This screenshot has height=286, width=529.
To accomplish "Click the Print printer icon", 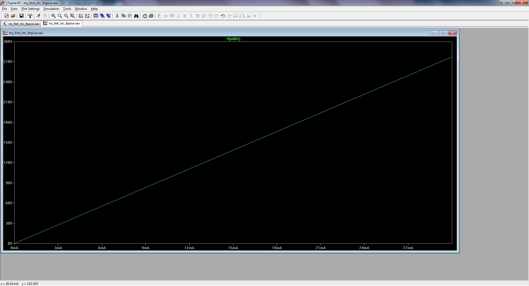I will [151, 16].
